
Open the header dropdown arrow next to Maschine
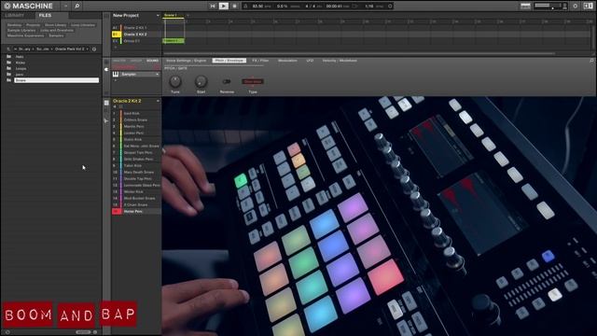[66, 6]
